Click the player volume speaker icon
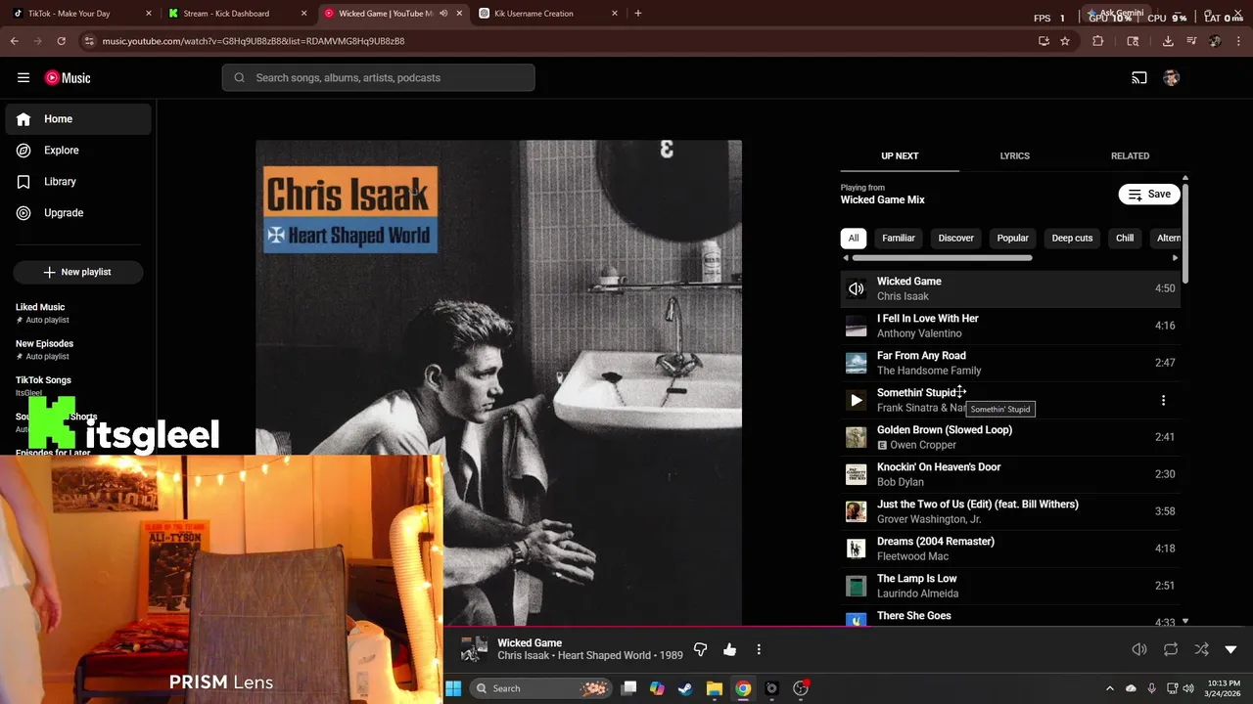The height and width of the screenshot is (704, 1253). [1139, 649]
